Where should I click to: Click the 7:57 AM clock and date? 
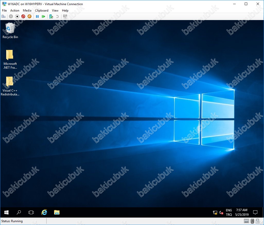[x=242, y=212]
